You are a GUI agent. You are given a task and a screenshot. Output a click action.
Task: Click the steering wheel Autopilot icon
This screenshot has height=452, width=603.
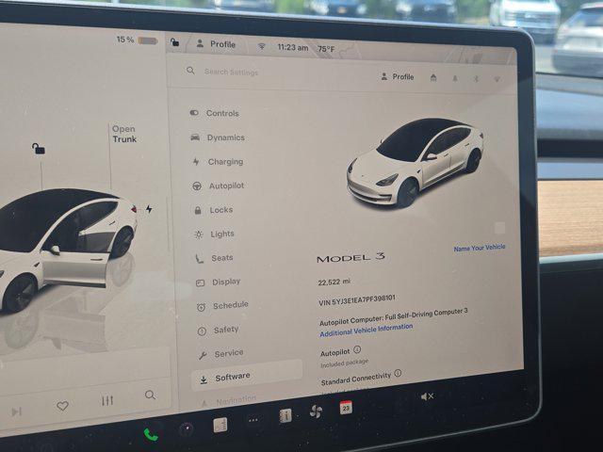tap(197, 186)
